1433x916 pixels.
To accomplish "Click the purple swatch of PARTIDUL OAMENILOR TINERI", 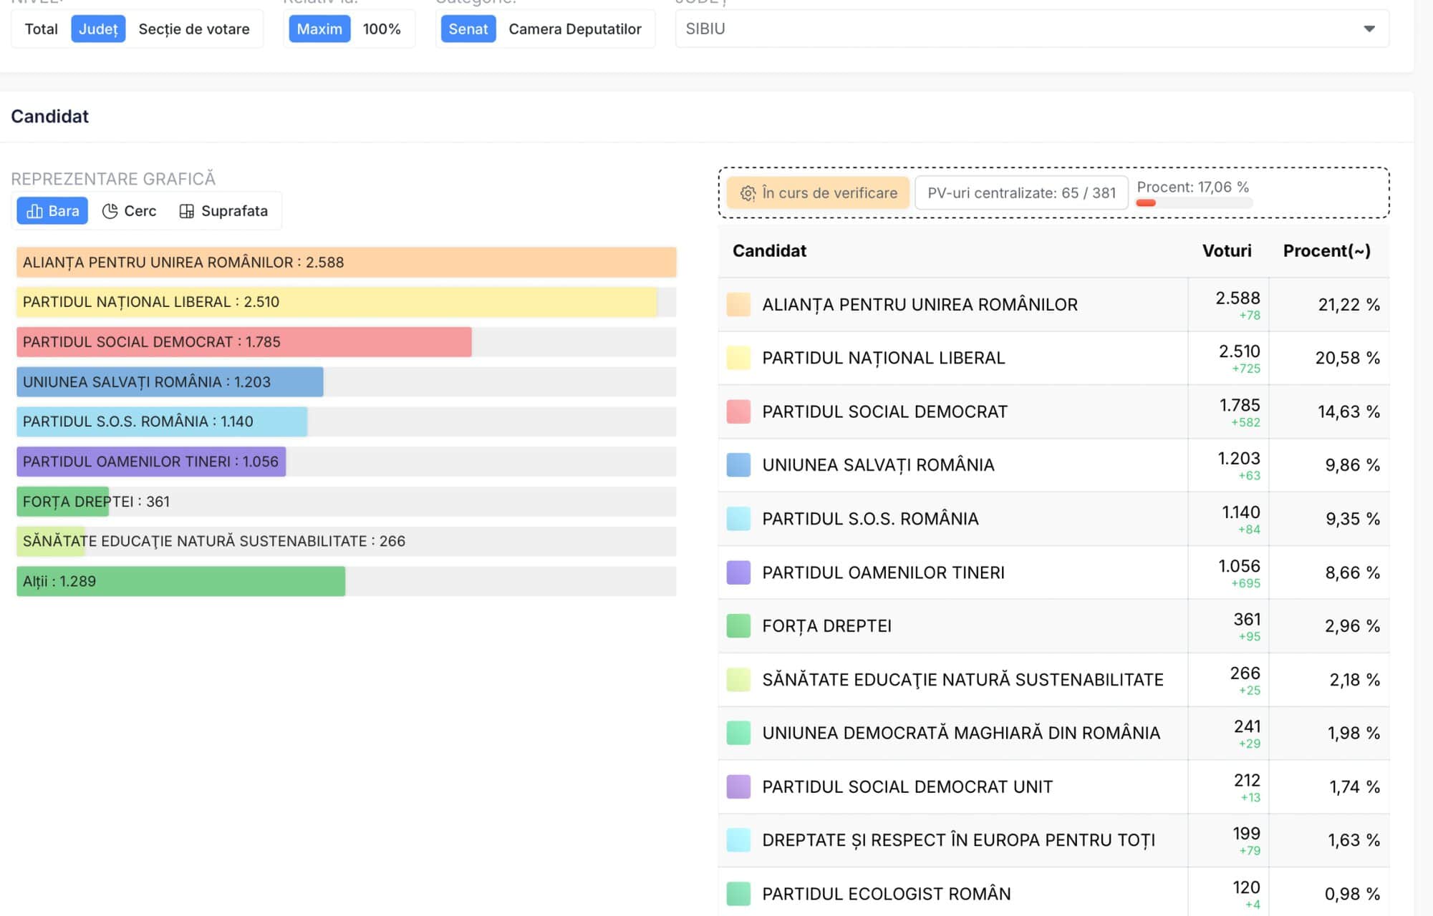I will coord(738,572).
